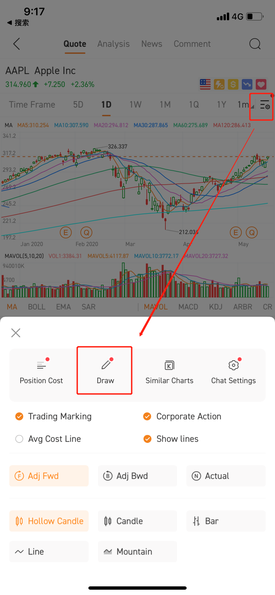Select Adj Bwd price adjustment
The image size is (275, 595).
(x=137, y=476)
